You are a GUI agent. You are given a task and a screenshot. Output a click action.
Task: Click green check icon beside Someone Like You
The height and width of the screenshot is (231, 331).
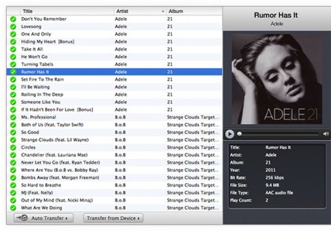click(x=13, y=102)
